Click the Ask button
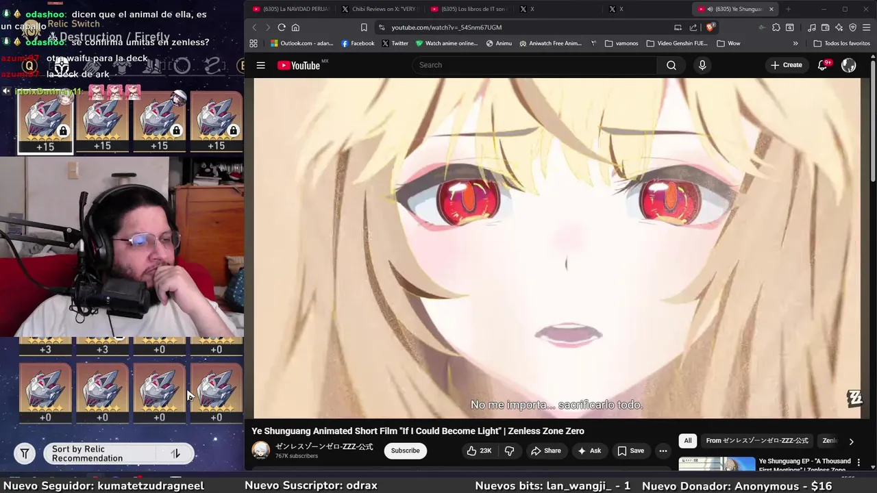The width and height of the screenshot is (877, 493). (x=589, y=451)
